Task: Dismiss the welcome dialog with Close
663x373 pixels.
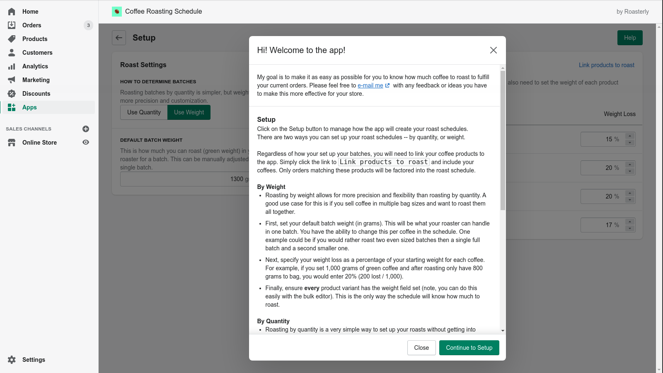Action: click(x=421, y=348)
